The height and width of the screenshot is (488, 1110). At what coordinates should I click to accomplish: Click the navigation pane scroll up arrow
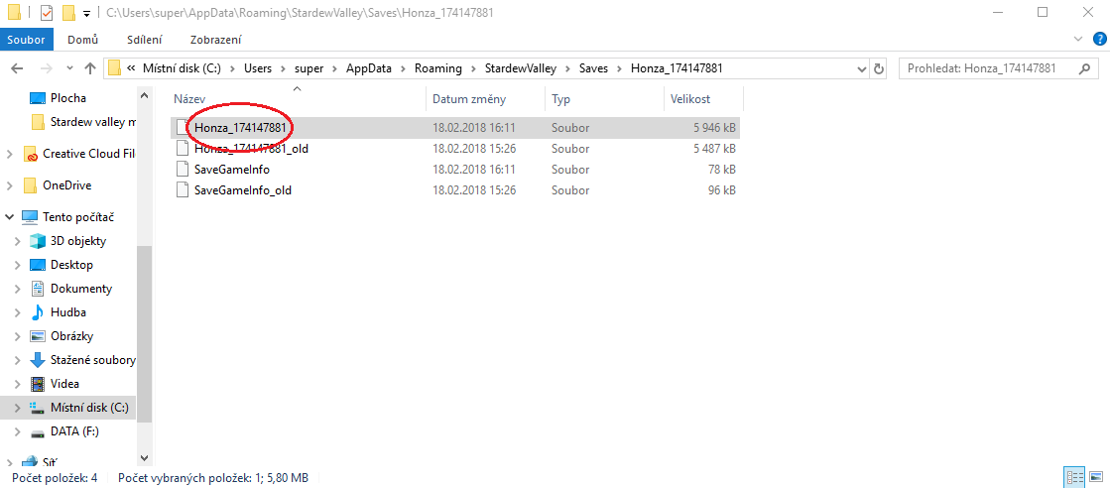145,95
